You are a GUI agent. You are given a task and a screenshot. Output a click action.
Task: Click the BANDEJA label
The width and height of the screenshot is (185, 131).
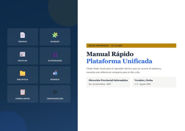tap(55, 80)
